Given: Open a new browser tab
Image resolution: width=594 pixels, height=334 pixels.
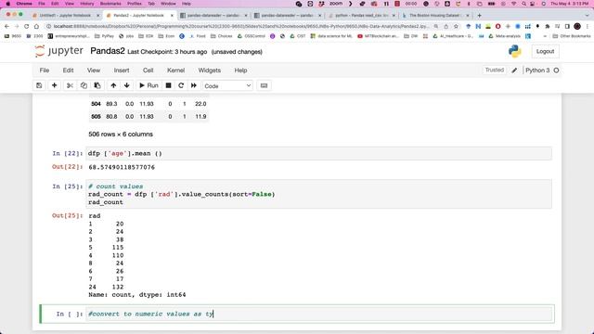Looking at the screenshot, I should tap(479, 16).
